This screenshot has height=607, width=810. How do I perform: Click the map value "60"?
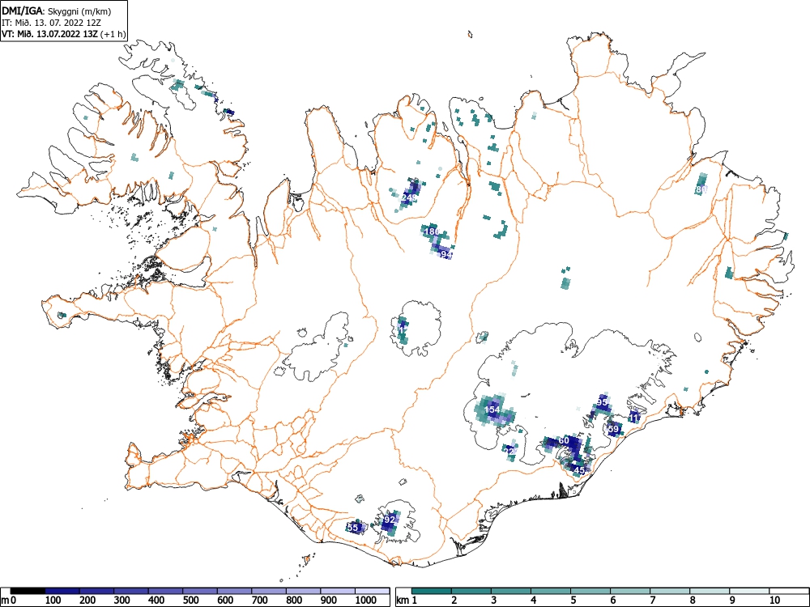click(564, 440)
